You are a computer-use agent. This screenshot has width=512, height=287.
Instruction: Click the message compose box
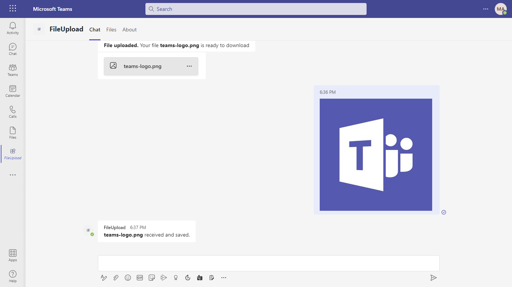tap(269, 263)
